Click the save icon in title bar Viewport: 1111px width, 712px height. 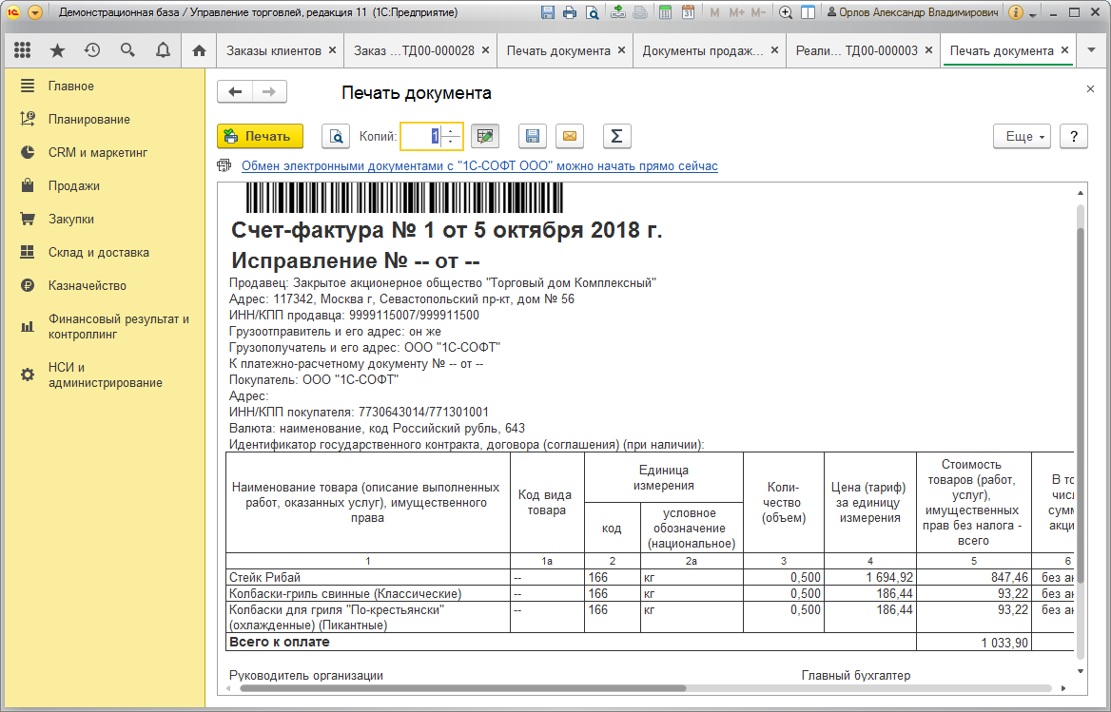pos(547,12)
